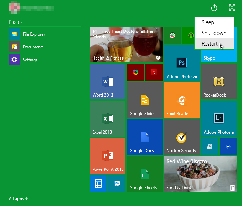Open the red Adobe Acrobat tile
Image resolution: width=242 pixels, height=206 pixels.
[x=154, y=72]
